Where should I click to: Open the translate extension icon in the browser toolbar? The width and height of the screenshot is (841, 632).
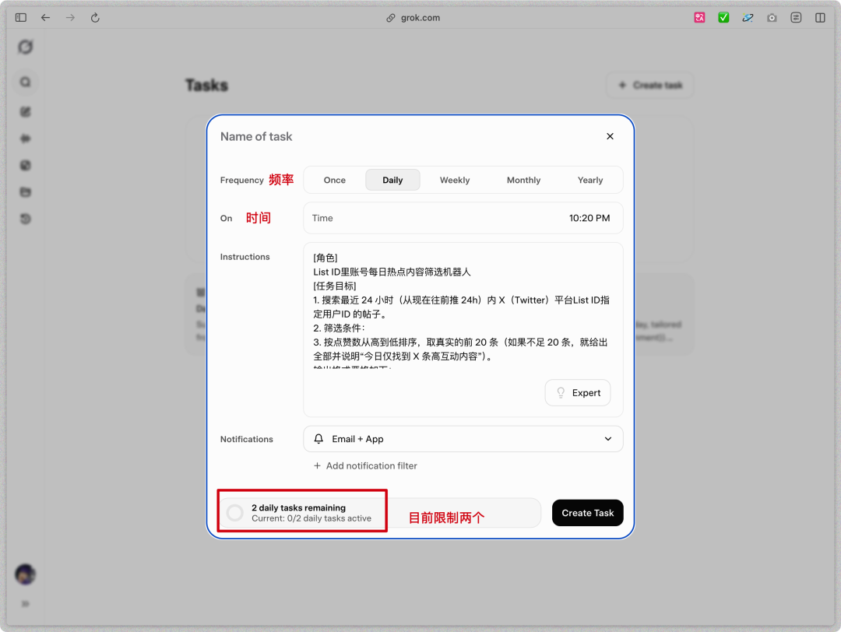point(748,17)
